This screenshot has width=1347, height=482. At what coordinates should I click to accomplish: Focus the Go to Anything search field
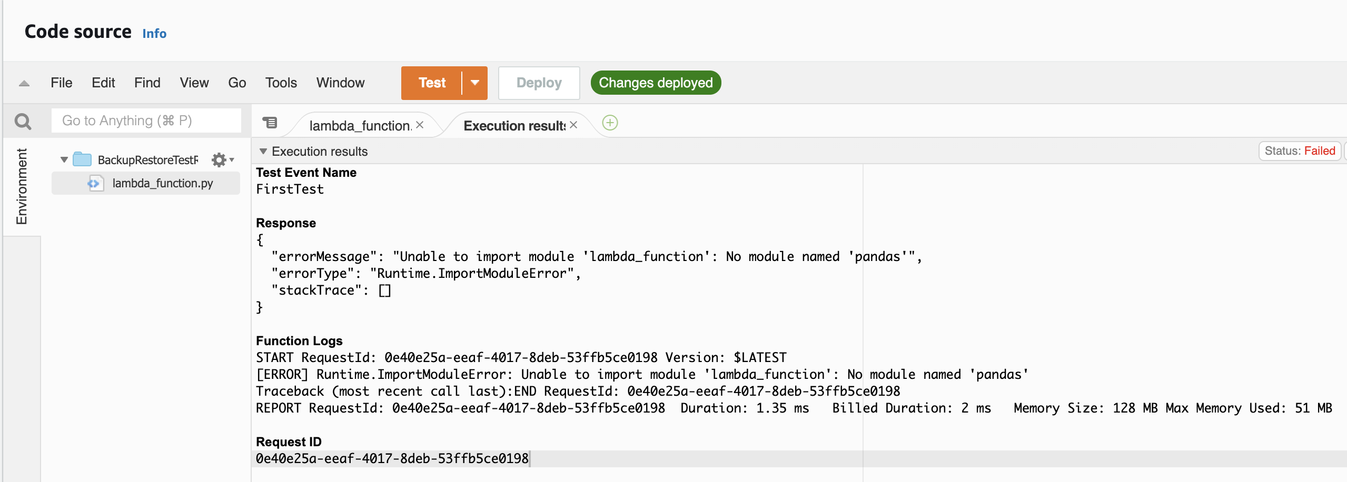(x=146, y=121)
